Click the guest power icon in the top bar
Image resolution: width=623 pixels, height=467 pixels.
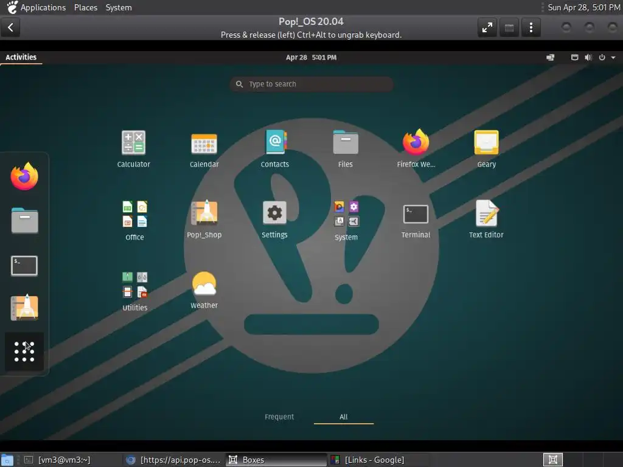click(602, 57)
